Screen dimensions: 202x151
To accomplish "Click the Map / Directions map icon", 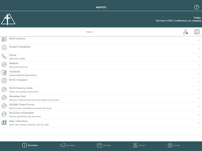I will tap(4, 123).
